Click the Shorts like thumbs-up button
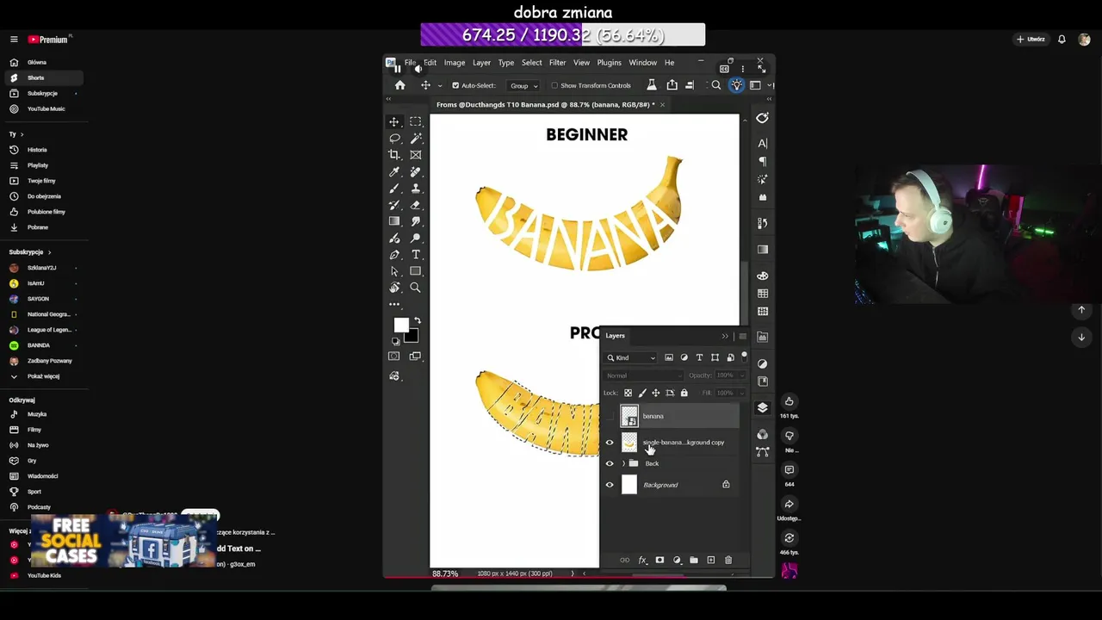The height and width of the screenshot is (620, 1102). click(789, 401)
